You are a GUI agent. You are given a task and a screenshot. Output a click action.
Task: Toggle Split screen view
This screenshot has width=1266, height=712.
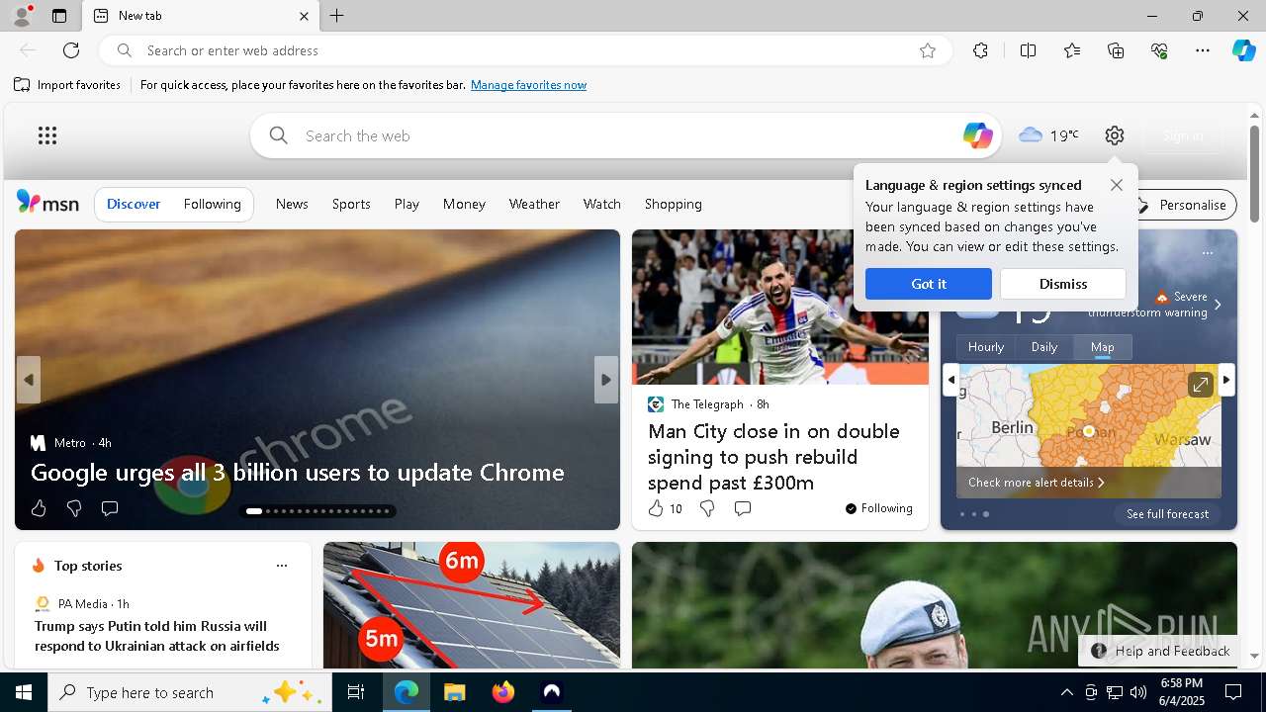pyautogui.click(x=1028, y=50)
